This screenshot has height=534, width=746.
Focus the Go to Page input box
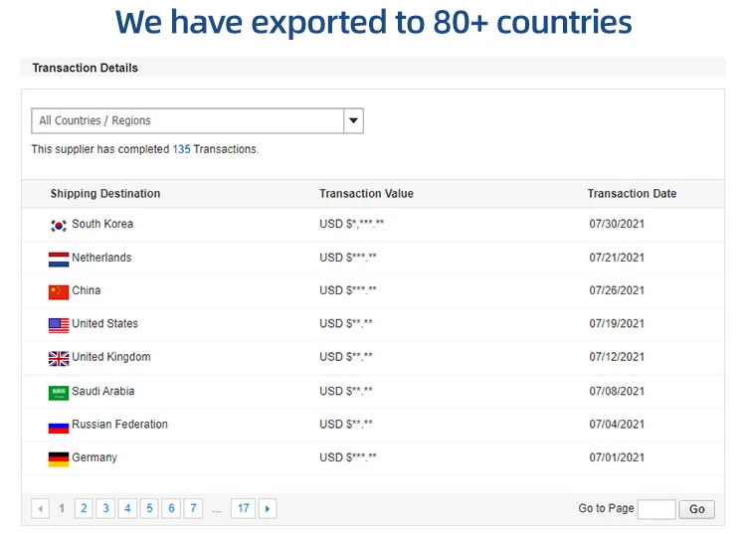(656, 509)
